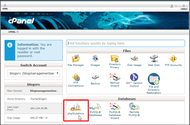Open the Backup drive icon
The height and width of the screenshot is (125, 190).
click(95, 77)
